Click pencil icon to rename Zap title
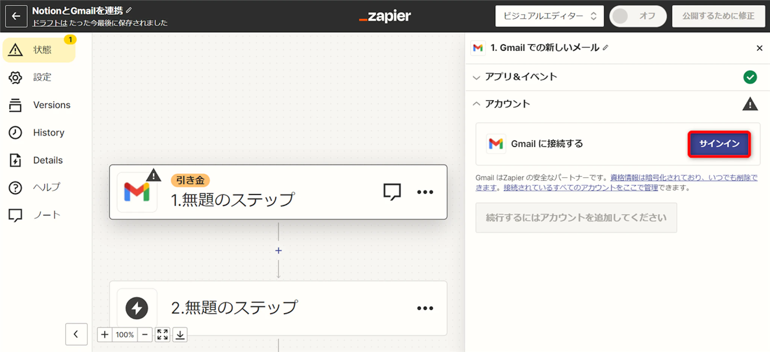The width and height of the screenshot is (770, 352). tap(129, 10)
